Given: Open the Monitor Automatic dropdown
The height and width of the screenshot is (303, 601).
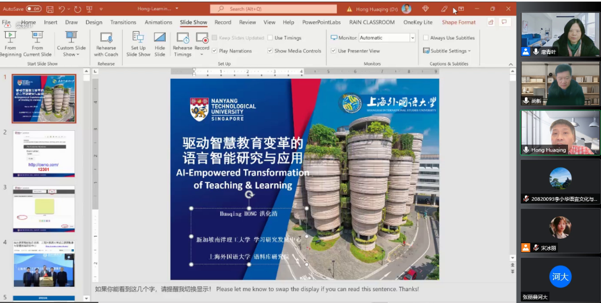Looking at the screenshot, I should pos(412,38).
